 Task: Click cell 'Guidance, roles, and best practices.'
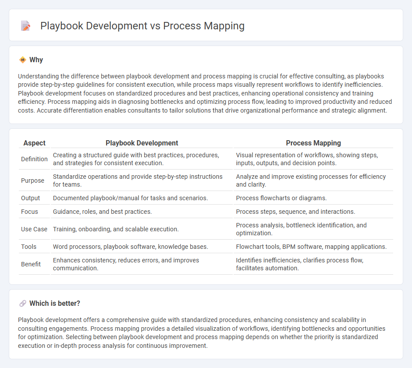pos(142,212)
